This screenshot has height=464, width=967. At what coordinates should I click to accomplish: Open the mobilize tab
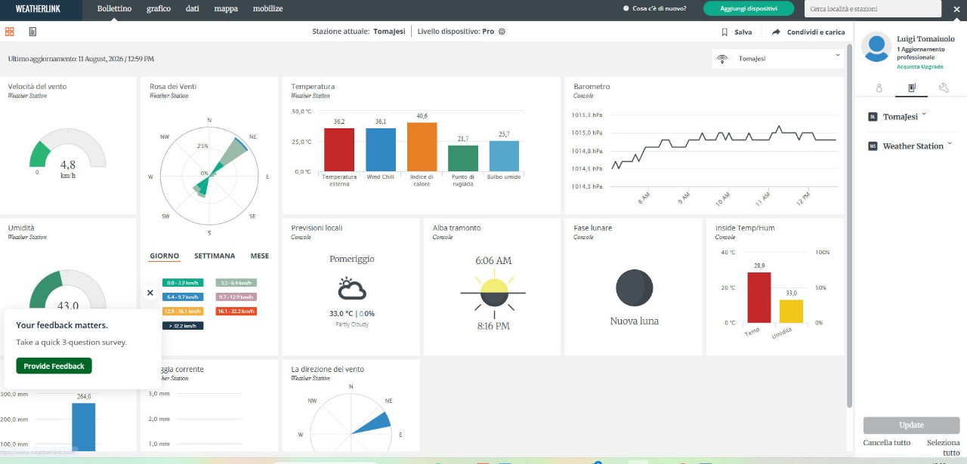[267, 9]
